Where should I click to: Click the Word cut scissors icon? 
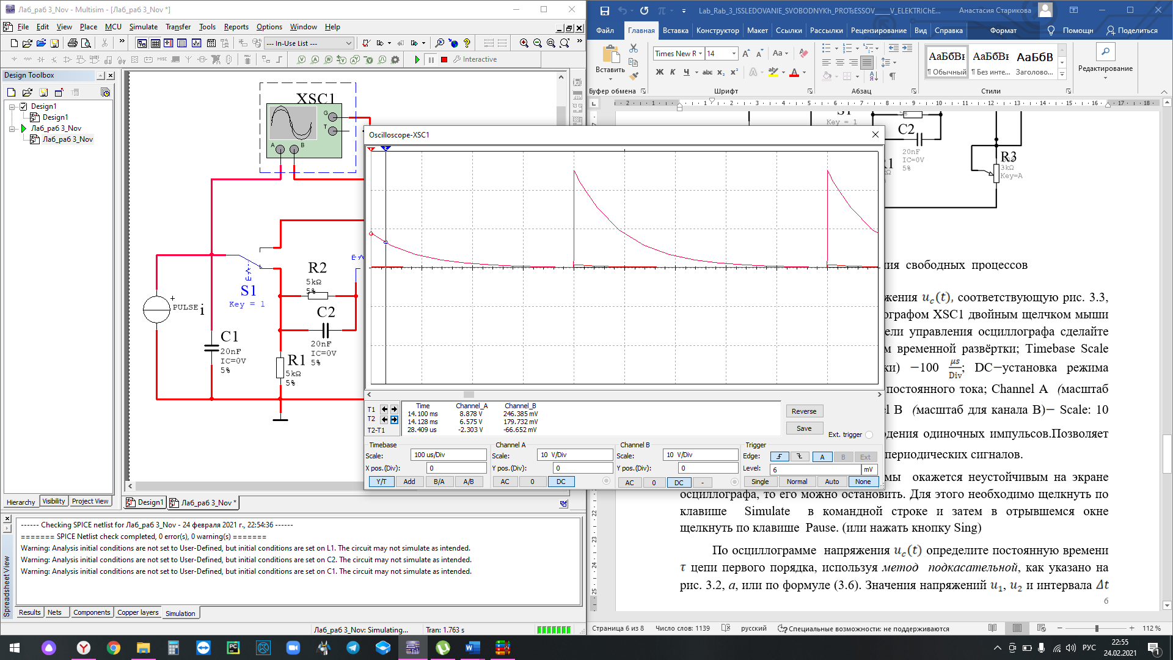[x=634, y=48]
